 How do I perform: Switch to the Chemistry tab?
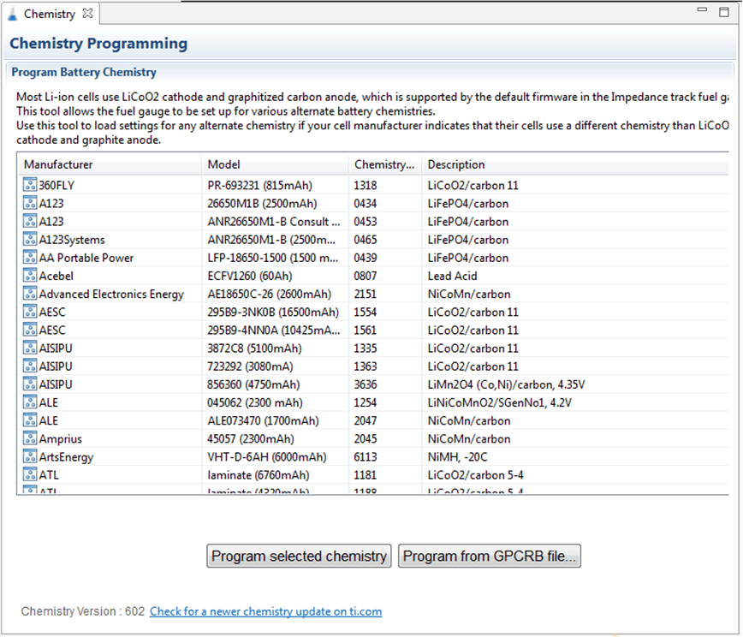click(x=49, y=14)
